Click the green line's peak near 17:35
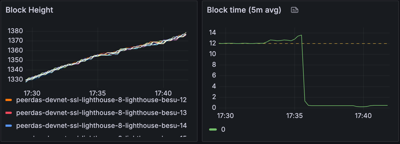The height and width of the screenshot is (144, 400). (x=302, y=35)
